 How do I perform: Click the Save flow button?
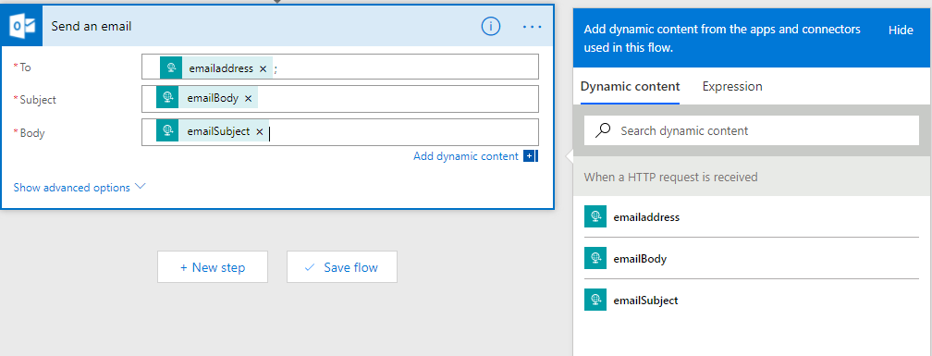(342, 267)
